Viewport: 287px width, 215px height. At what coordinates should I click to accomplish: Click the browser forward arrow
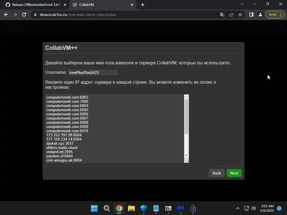click(15, 15)
